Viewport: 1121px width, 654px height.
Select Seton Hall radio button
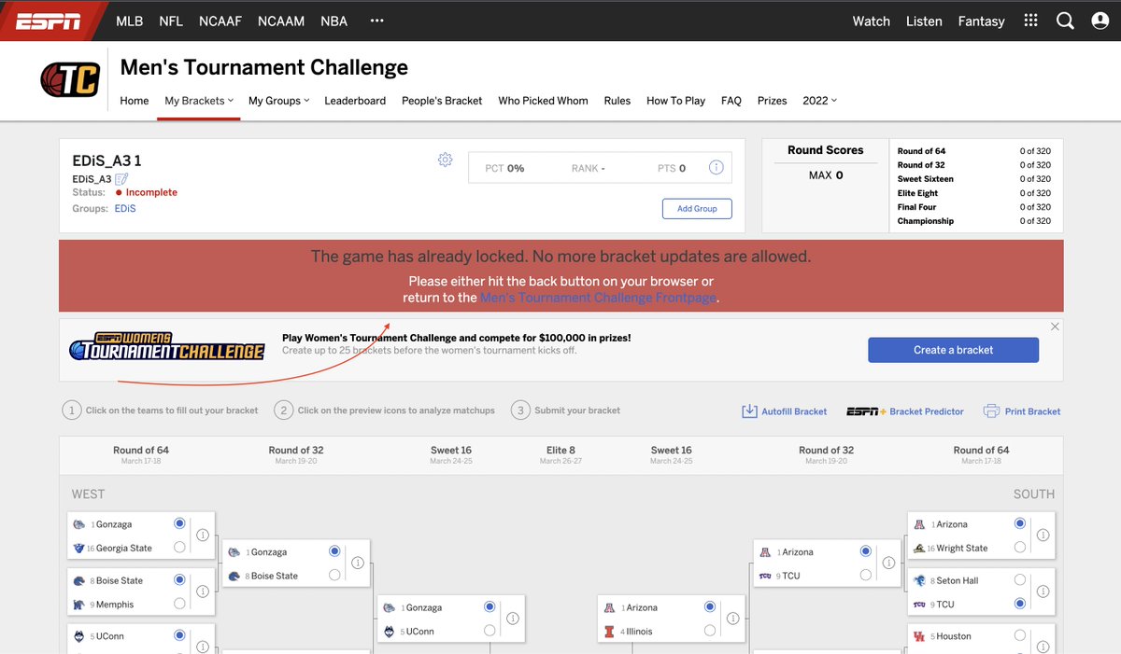(1020, 580)
